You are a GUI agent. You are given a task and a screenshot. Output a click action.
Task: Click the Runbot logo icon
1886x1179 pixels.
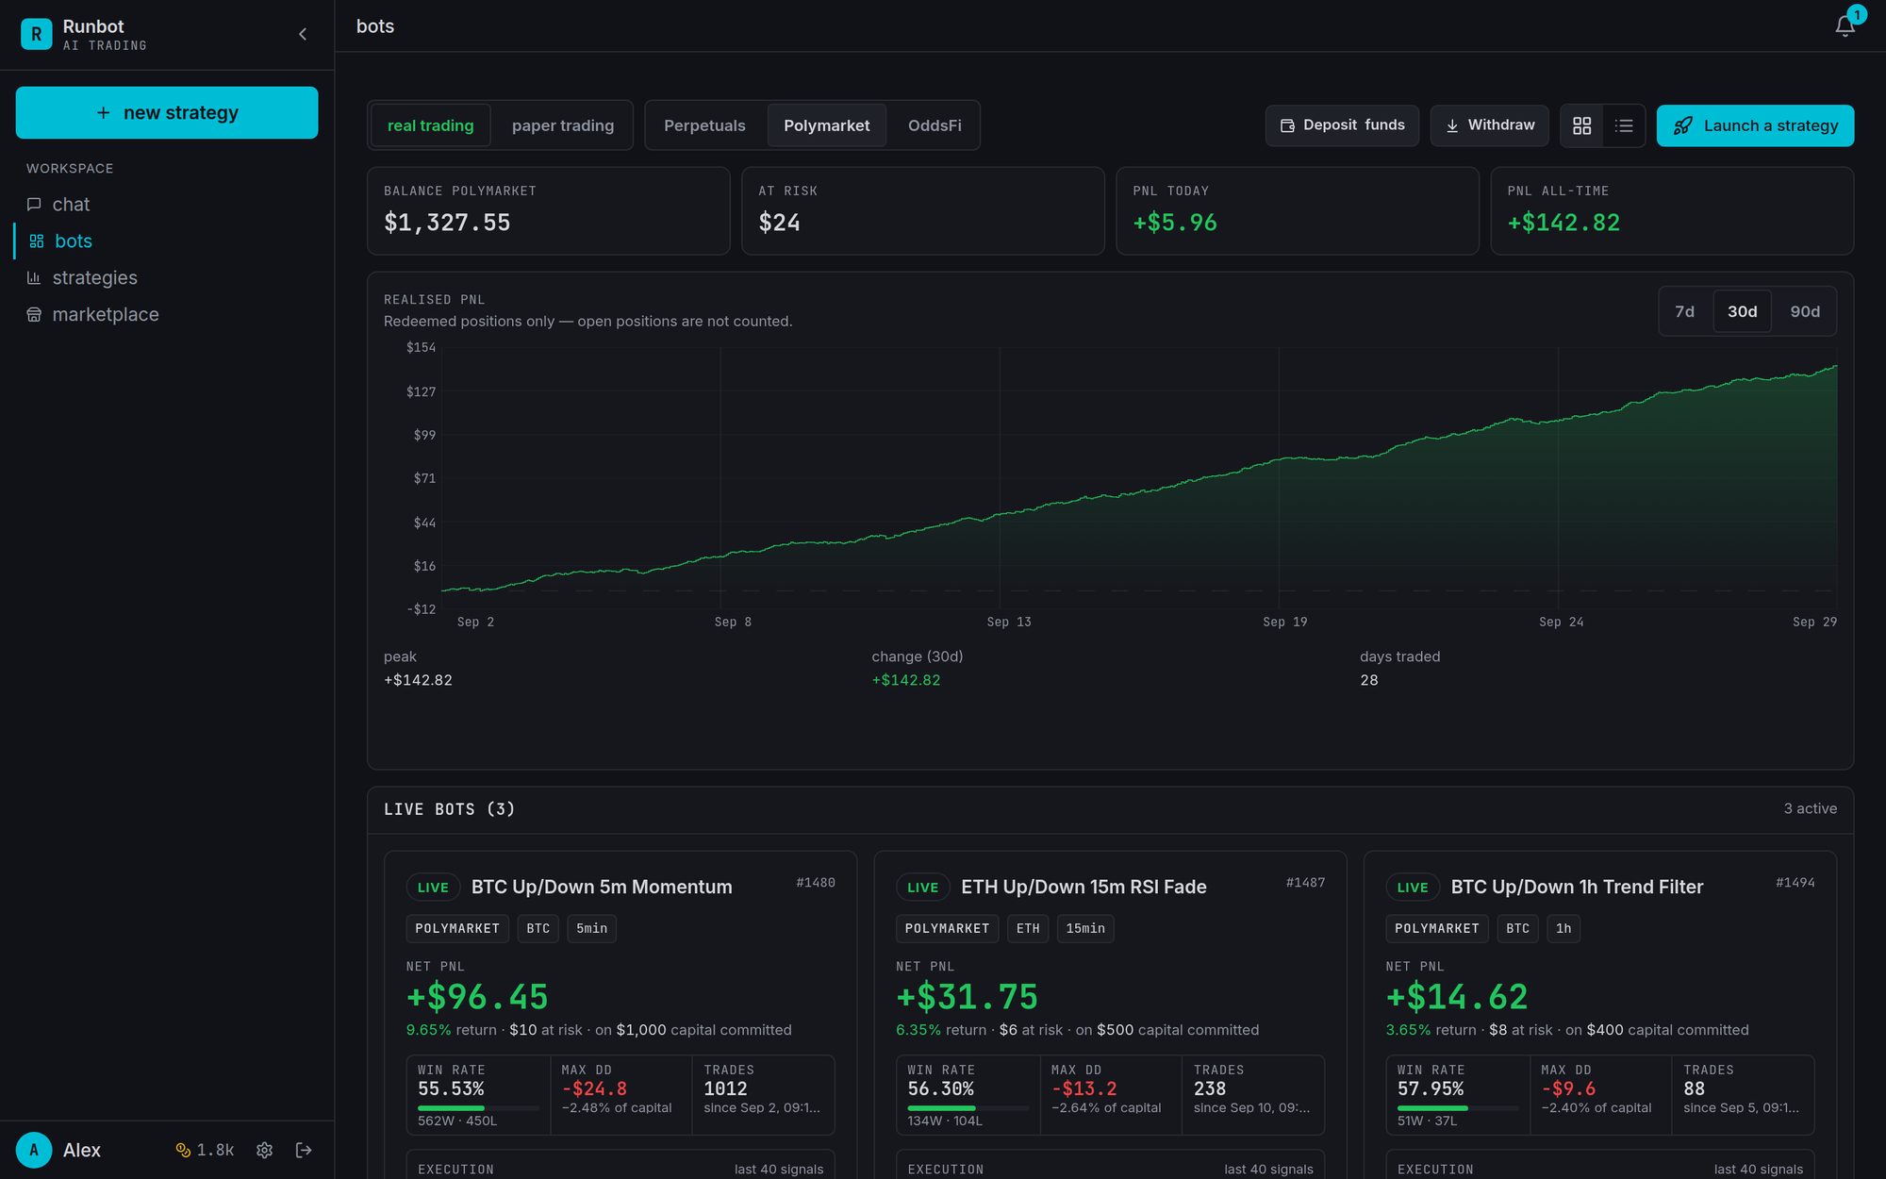coord(36,34)
